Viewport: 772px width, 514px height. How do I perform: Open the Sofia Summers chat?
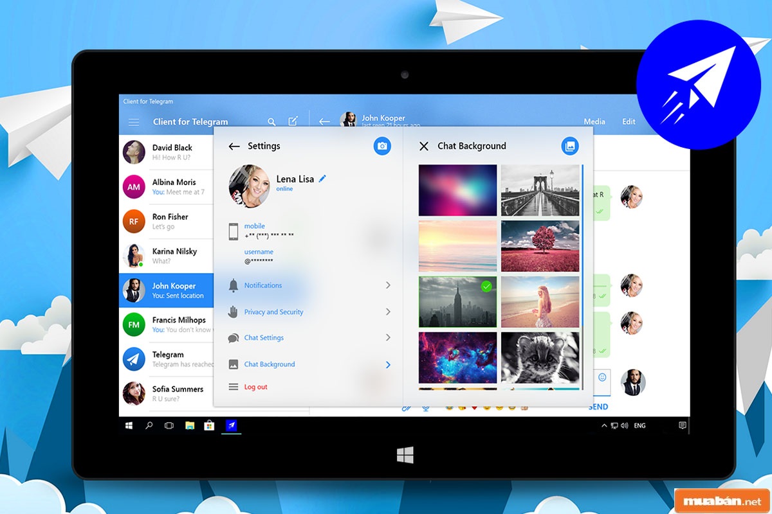167,394
